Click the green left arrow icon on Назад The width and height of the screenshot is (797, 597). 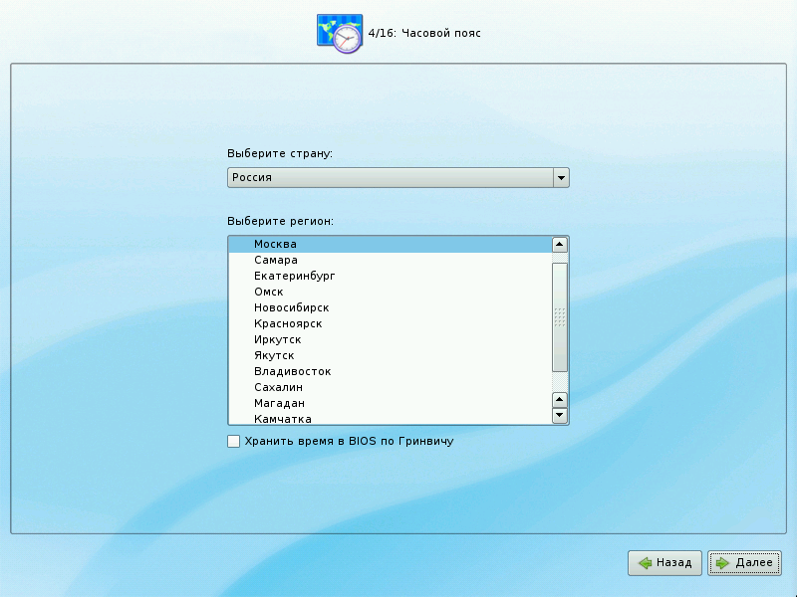(646, 563)
